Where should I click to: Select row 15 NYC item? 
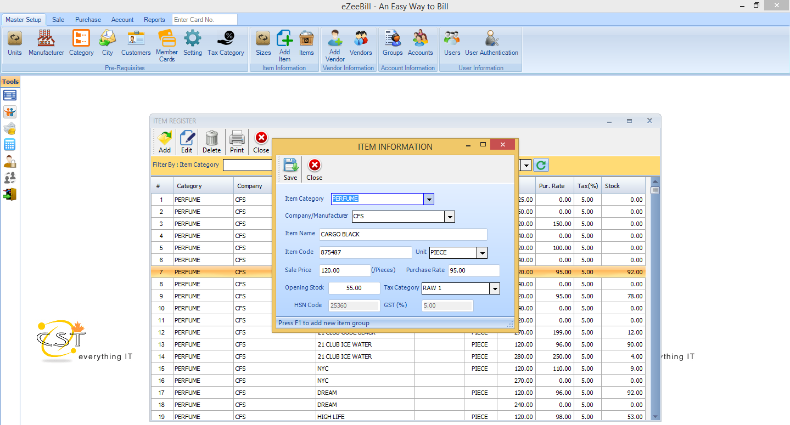(x=398, y=369)
